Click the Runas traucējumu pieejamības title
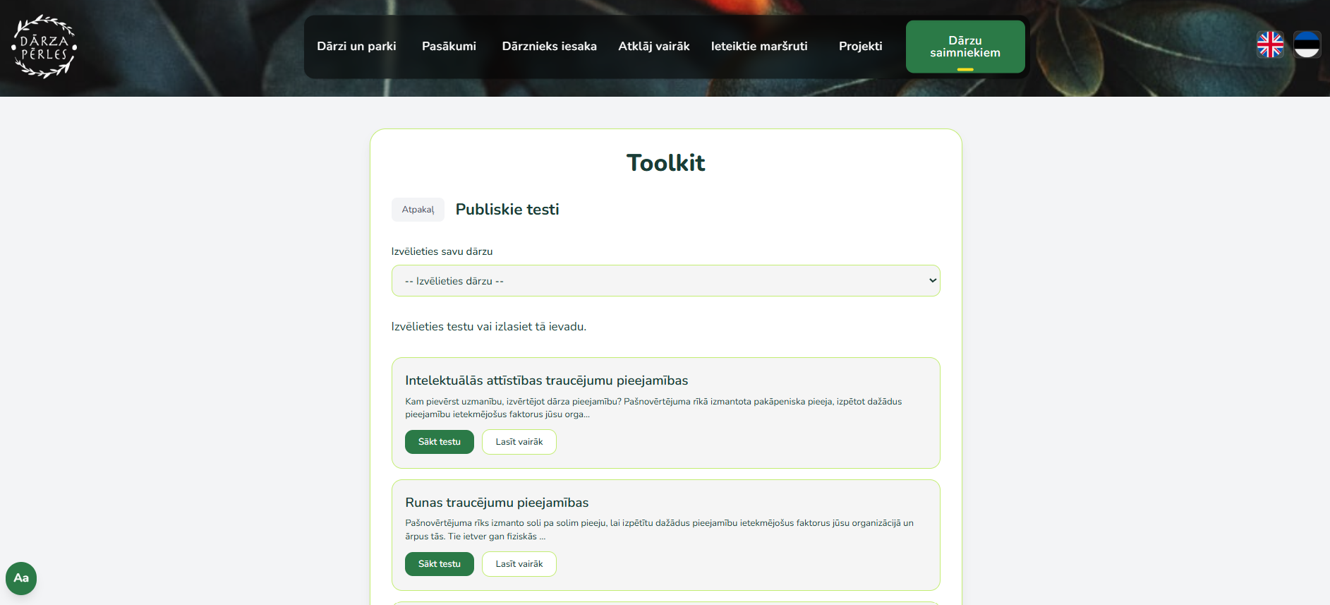1330x605 pixels. pos(497,503)
